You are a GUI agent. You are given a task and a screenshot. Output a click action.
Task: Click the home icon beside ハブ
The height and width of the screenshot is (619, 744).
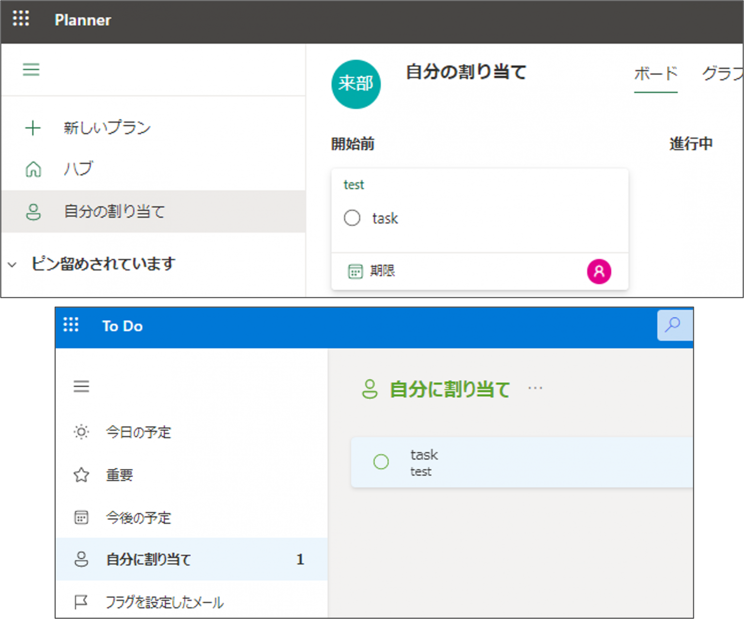(33, 169)
